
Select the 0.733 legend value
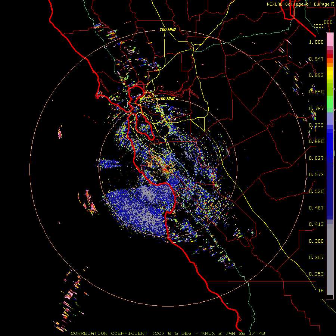point(316,125)
